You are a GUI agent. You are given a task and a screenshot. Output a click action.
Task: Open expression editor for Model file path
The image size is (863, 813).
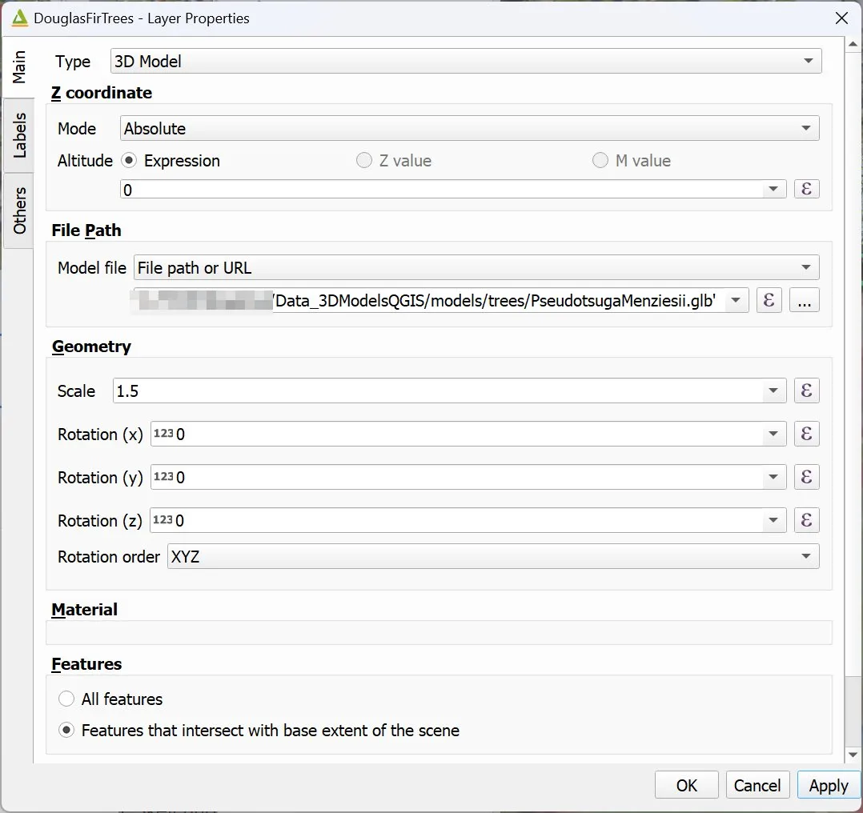tap(769, 300)
